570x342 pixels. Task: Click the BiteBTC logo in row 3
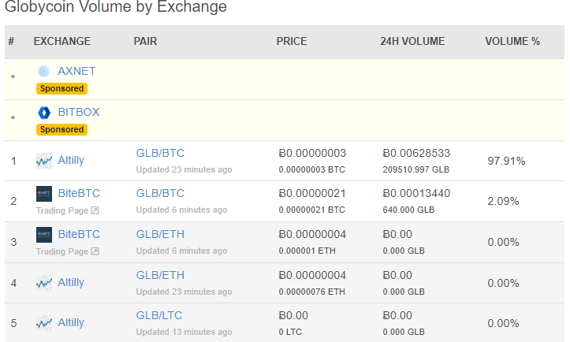44,235
